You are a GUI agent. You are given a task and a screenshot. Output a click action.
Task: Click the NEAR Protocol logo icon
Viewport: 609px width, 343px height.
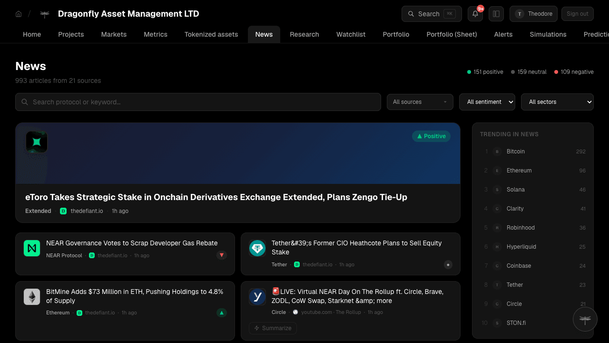[32, 248]
